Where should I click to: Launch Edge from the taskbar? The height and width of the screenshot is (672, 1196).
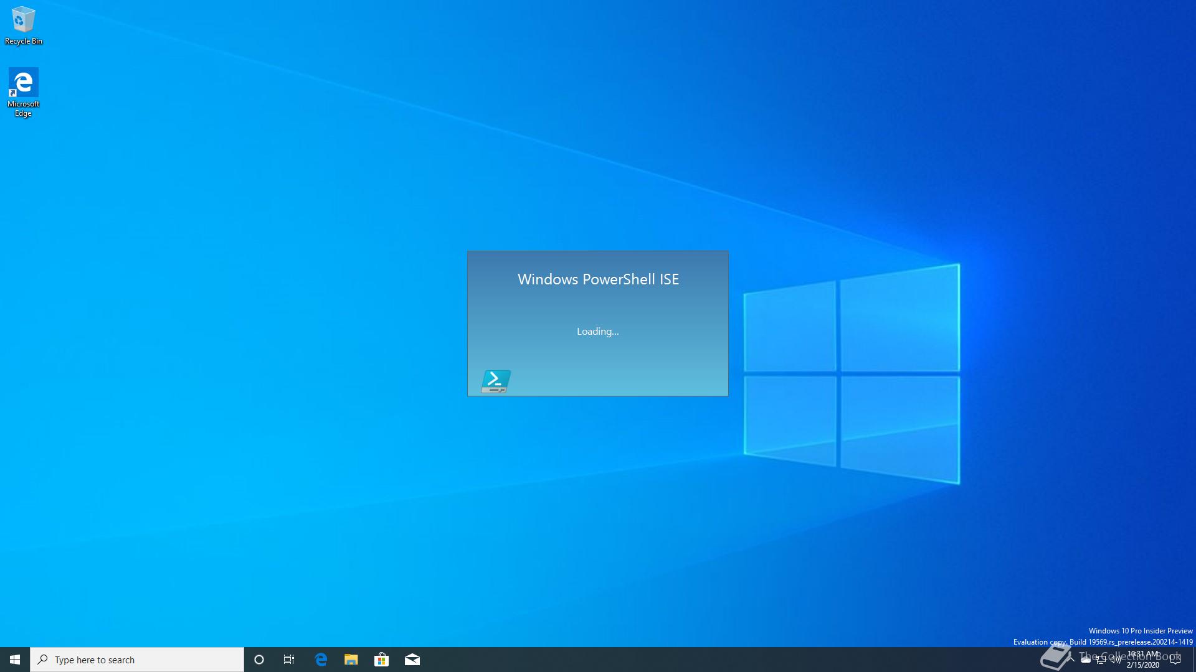pyautogui.click(x=321, y=660)
